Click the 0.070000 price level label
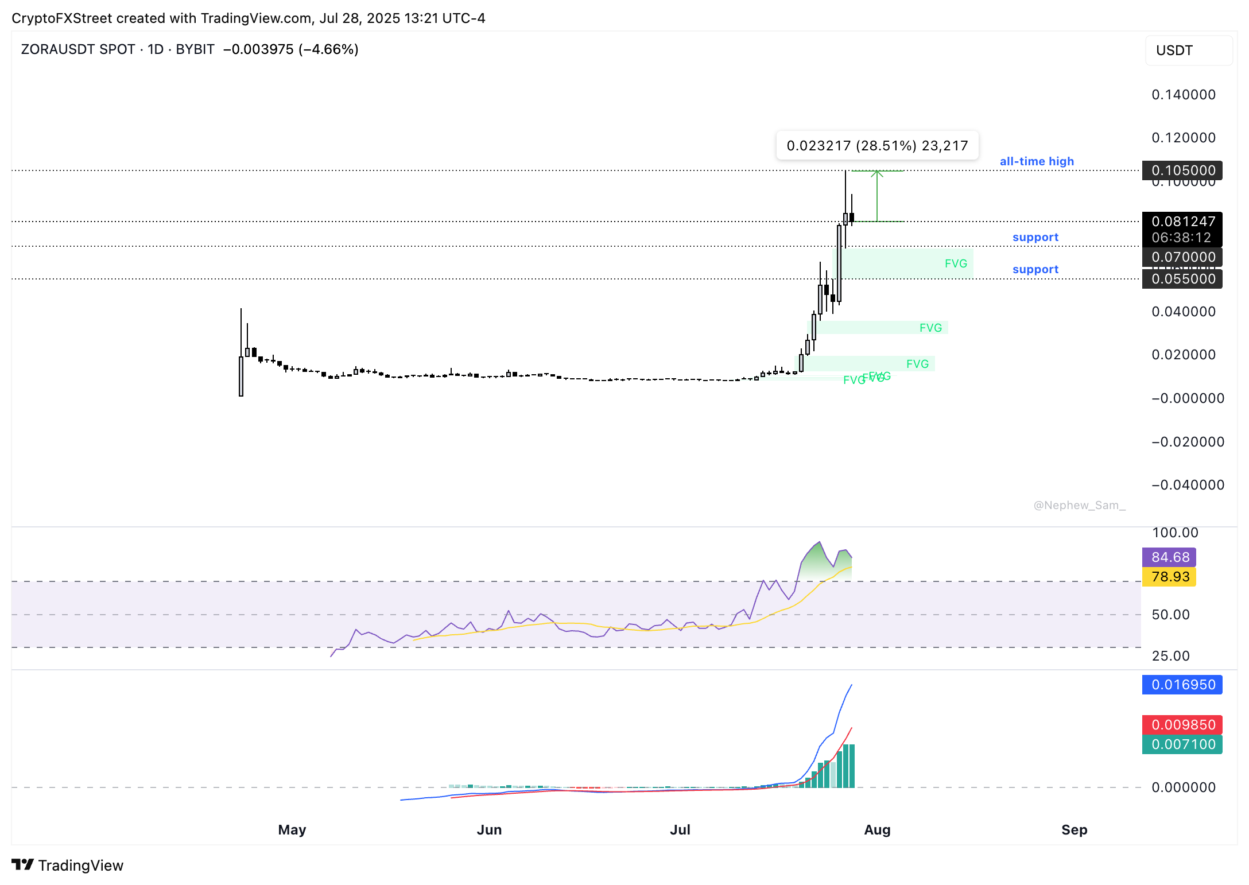This screenshot has width=1249, height=885. [x=1182, y=257]
